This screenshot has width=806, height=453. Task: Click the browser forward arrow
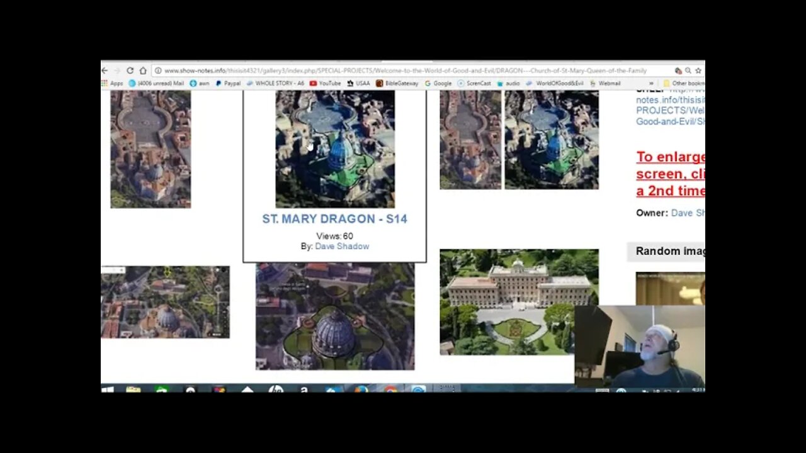pyautogui.click(x=117, y=70)
